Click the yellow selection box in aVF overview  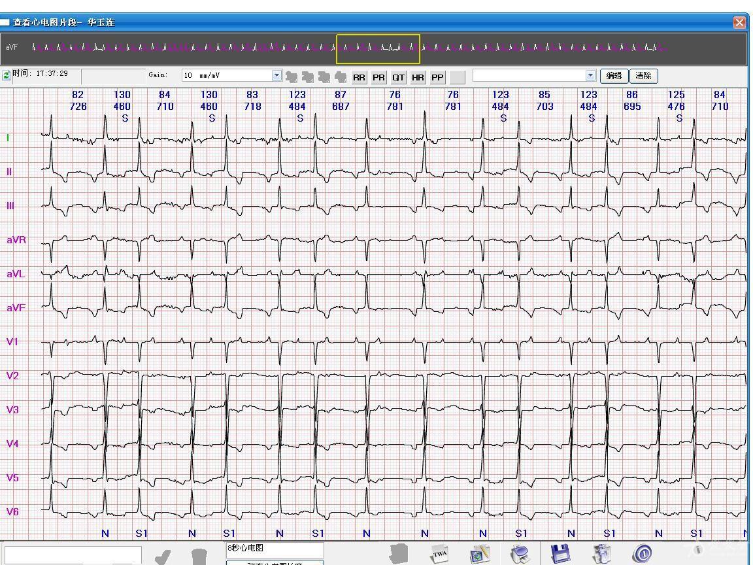(378, 49)
